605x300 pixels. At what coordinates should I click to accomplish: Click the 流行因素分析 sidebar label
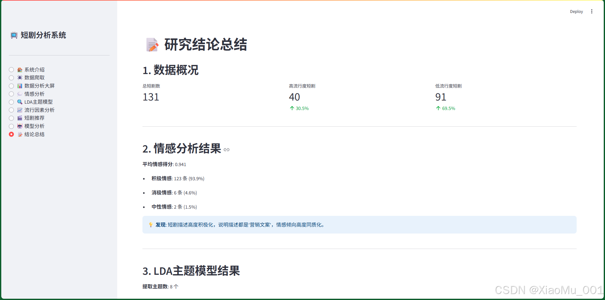(x=40, y=110)
